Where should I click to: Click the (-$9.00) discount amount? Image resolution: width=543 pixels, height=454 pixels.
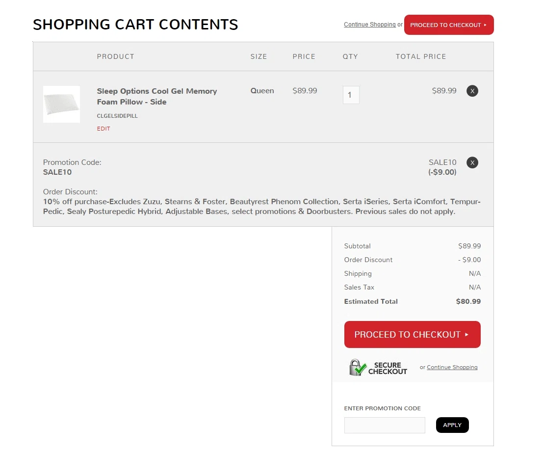pos(442,172)
